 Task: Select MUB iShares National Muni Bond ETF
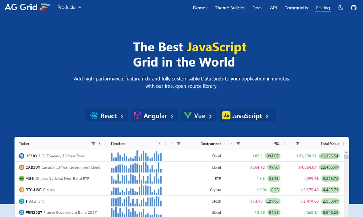coord(57,179)
